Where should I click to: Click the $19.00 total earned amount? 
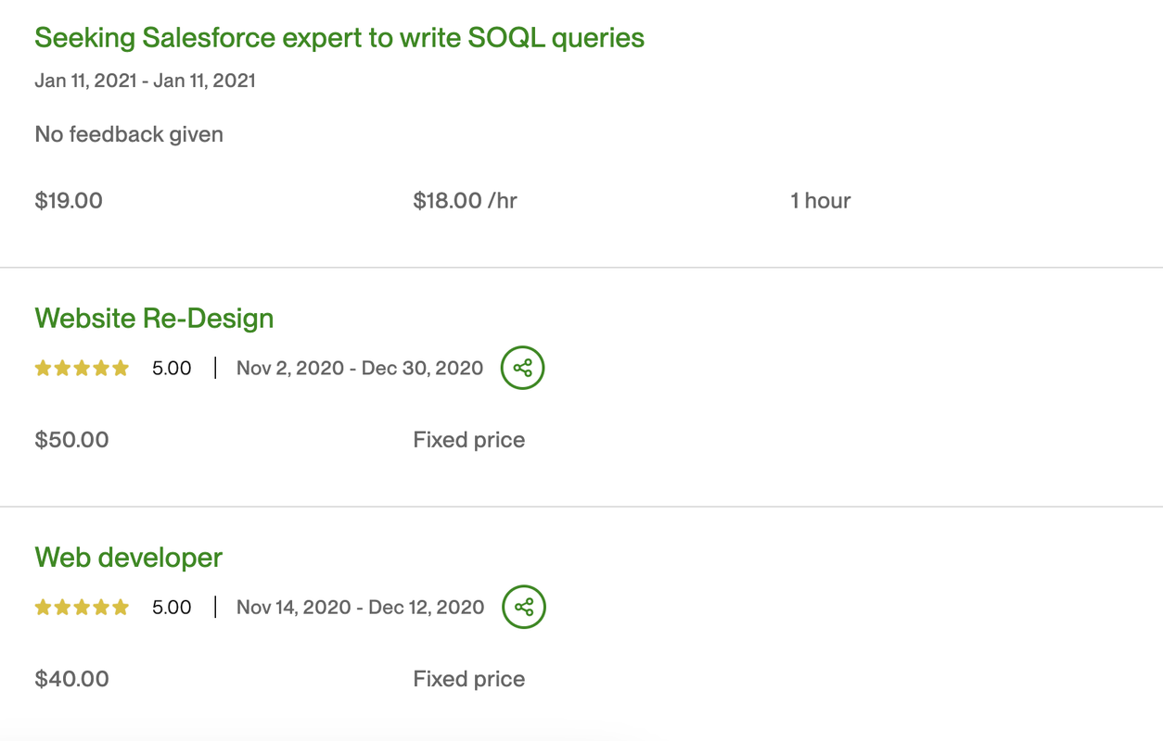pos(69,201)
